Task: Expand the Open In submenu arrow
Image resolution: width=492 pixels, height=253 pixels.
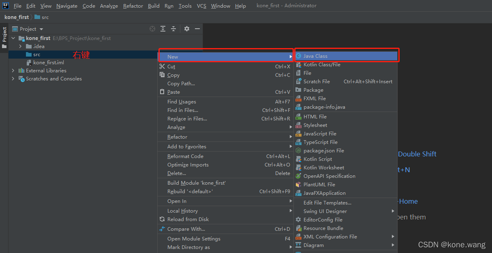Action: click(x=291, y=201)
